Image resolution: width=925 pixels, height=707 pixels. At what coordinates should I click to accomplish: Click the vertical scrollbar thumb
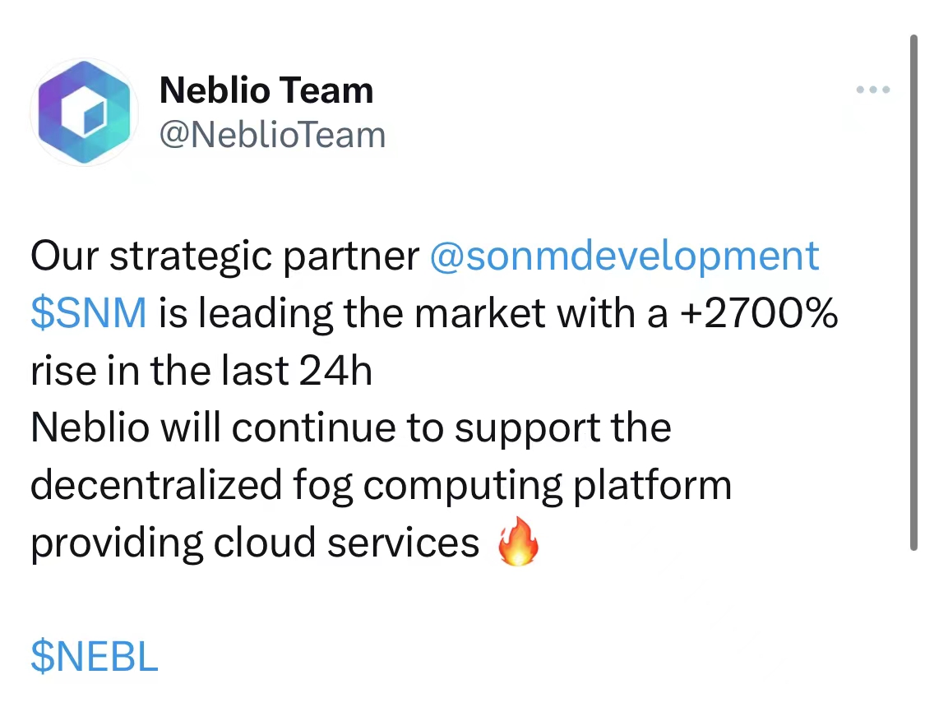pos(913,292)
